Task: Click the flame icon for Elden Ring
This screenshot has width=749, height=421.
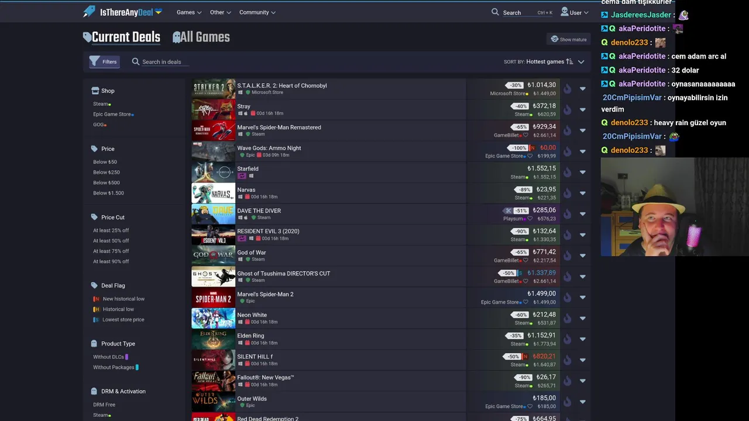Action: [567, 339]
